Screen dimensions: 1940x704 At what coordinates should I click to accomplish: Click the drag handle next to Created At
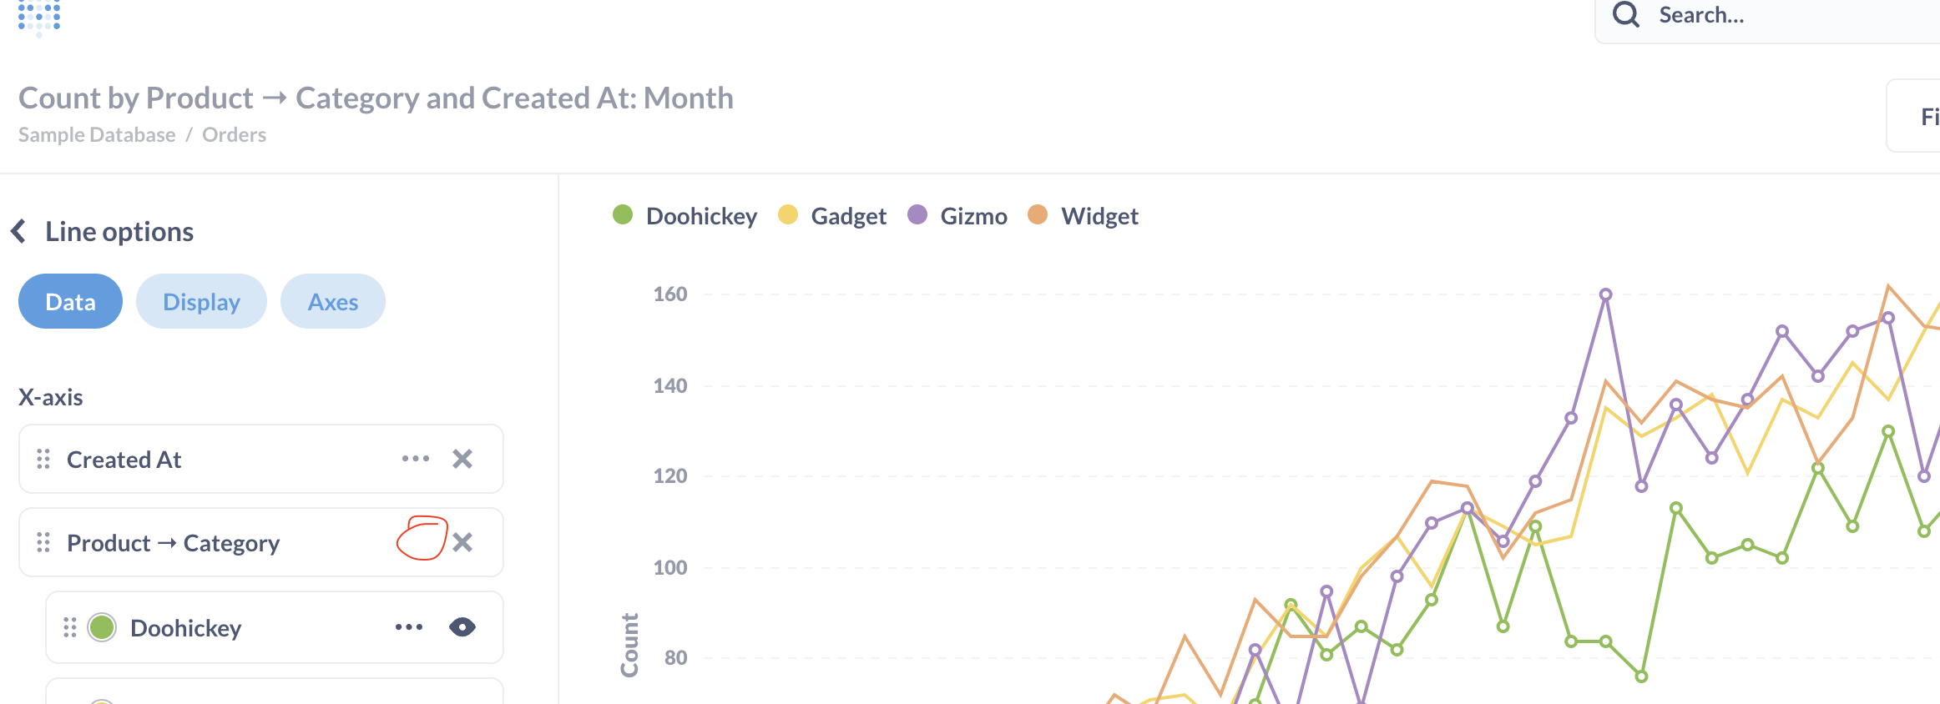click(44, 459)
